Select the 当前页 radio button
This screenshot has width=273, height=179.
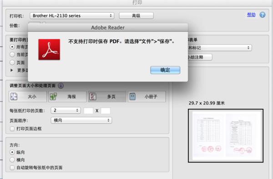[12, 55]
